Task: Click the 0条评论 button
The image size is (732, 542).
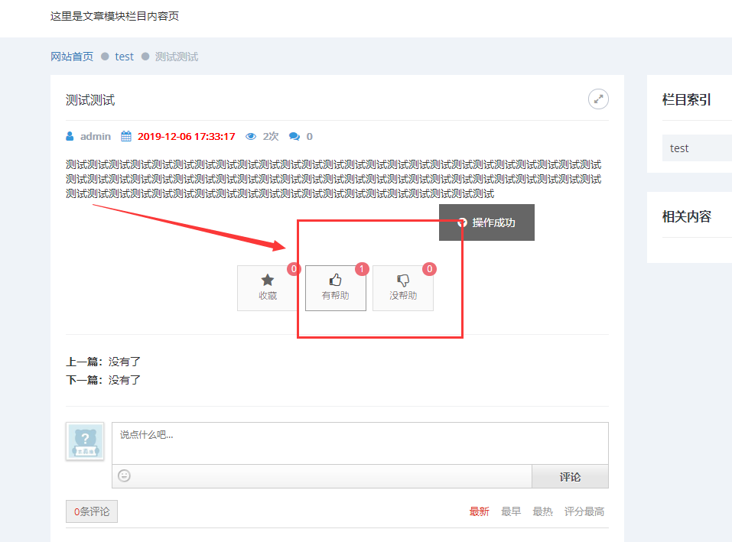Action: coord(92,511)
